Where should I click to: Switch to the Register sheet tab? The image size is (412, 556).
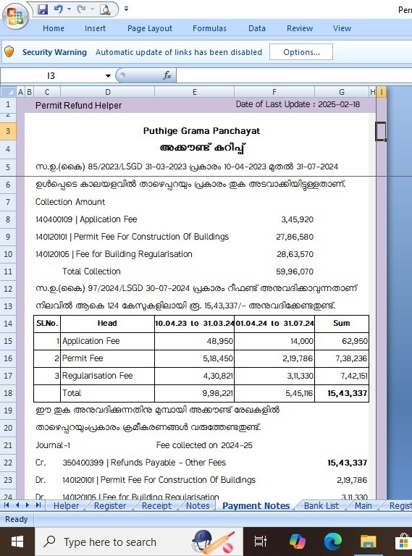tap(110, 505)
